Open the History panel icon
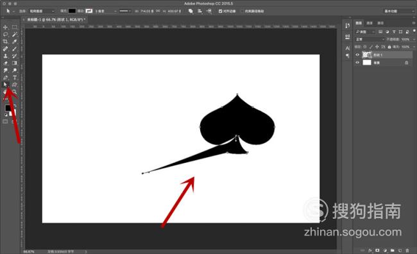 click(x=347, y=26)
